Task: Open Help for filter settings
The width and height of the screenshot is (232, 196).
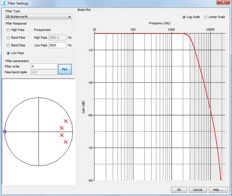Action: point(218,190)
